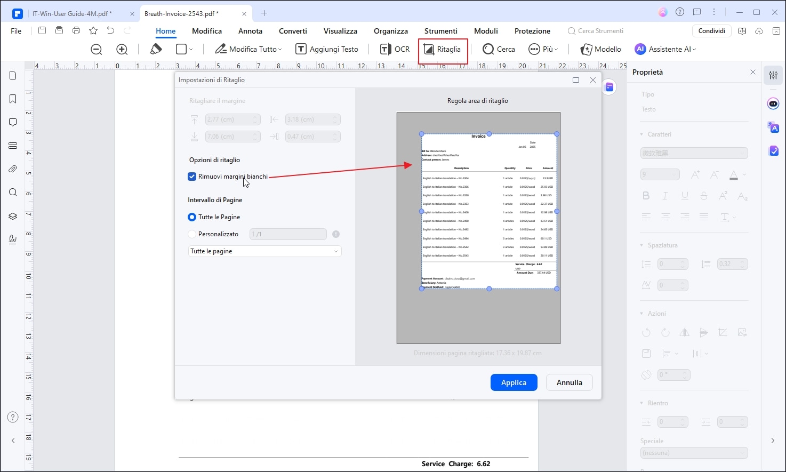Open the File menu

point(17,31)
